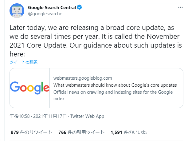Click the Google logo thumbnail in link card

[29, 88]
